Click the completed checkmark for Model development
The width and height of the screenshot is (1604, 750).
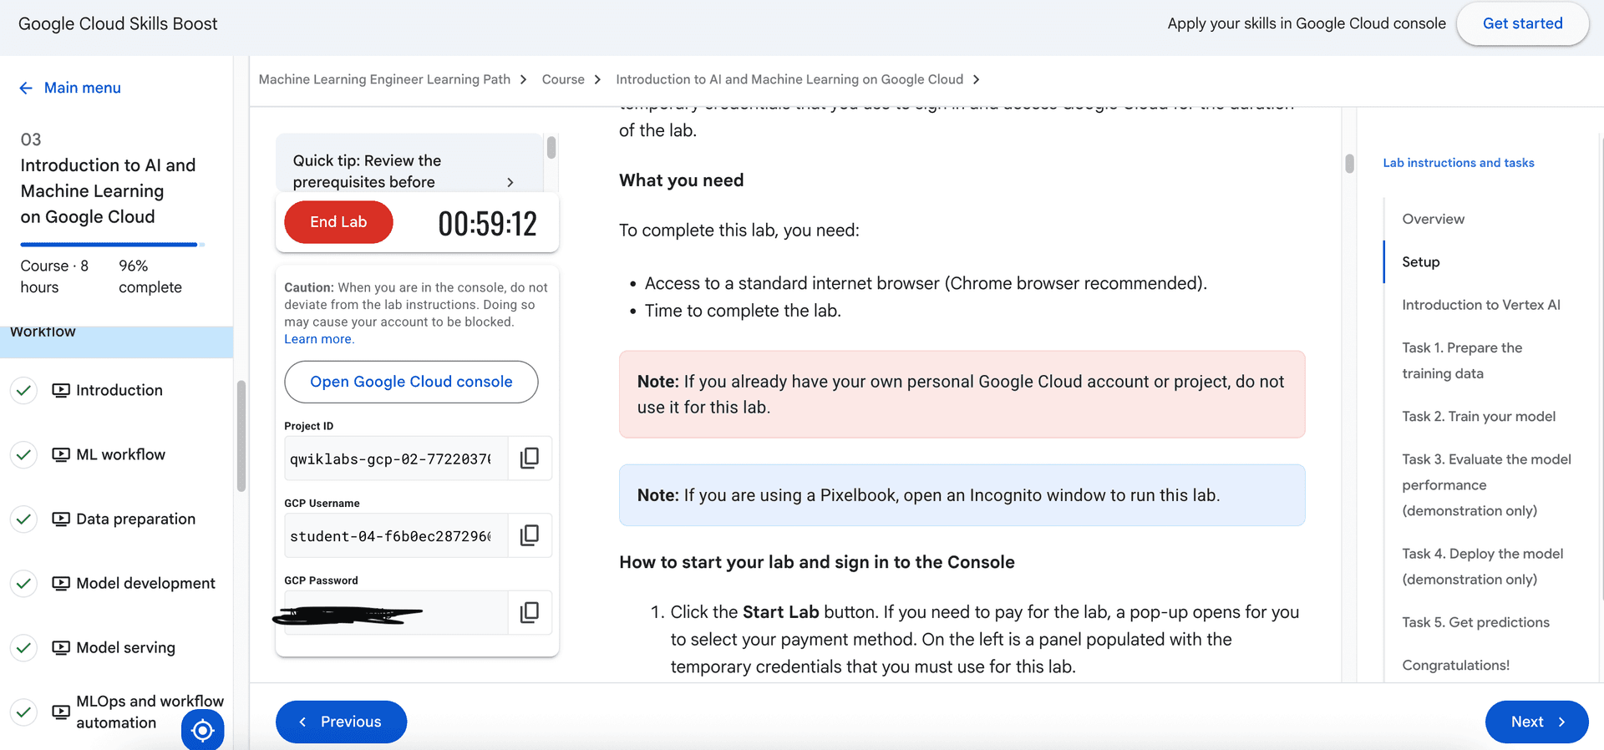pyautogui.click(x=24, y=583)
